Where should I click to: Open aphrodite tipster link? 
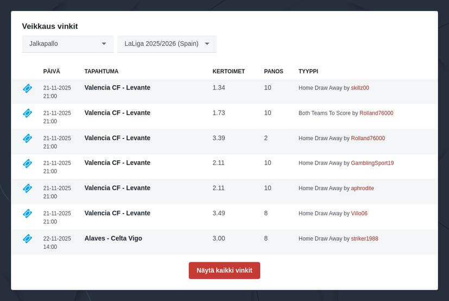tap(362, 188)
